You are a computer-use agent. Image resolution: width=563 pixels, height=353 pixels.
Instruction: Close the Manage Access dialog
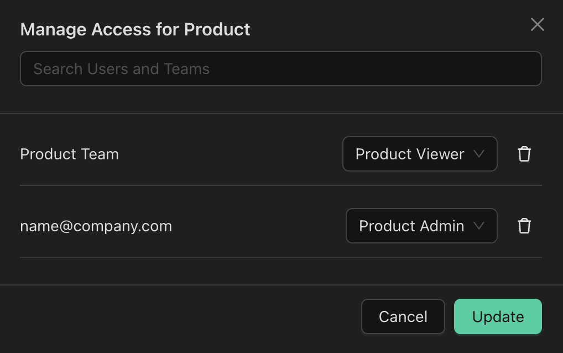click(x=537, y=24)
